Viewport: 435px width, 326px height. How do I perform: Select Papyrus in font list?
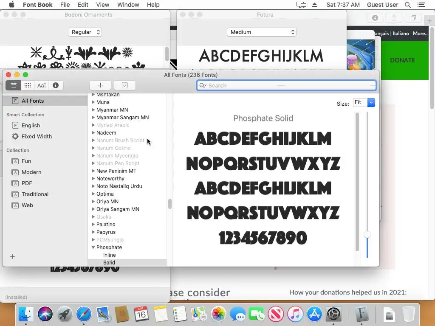(x=106, y=232)
